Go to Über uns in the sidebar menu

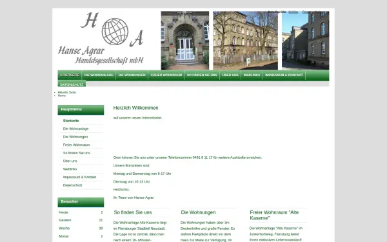click(x=70, y=161)
